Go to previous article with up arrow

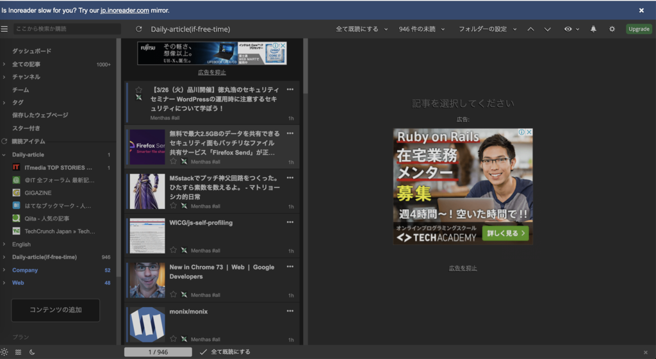(530, 29)
